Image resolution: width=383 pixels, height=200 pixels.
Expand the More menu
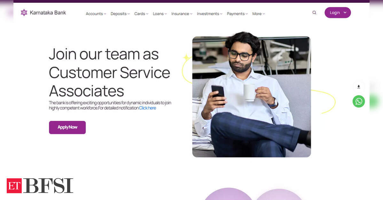pyautogui.click(x=258, y=14)
